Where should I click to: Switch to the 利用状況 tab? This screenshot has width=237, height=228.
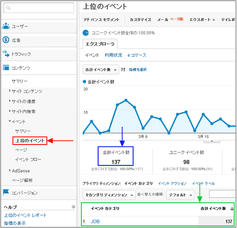(x=113, y=55)
